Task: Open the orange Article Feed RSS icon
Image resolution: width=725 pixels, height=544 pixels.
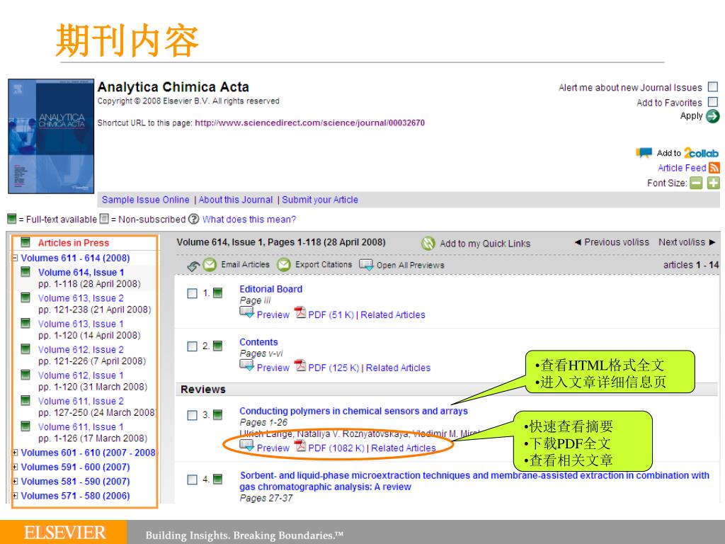Action: [714, 168]
